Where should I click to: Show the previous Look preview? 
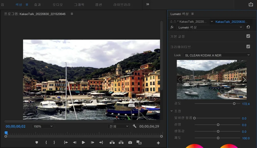tap(179, 80)
